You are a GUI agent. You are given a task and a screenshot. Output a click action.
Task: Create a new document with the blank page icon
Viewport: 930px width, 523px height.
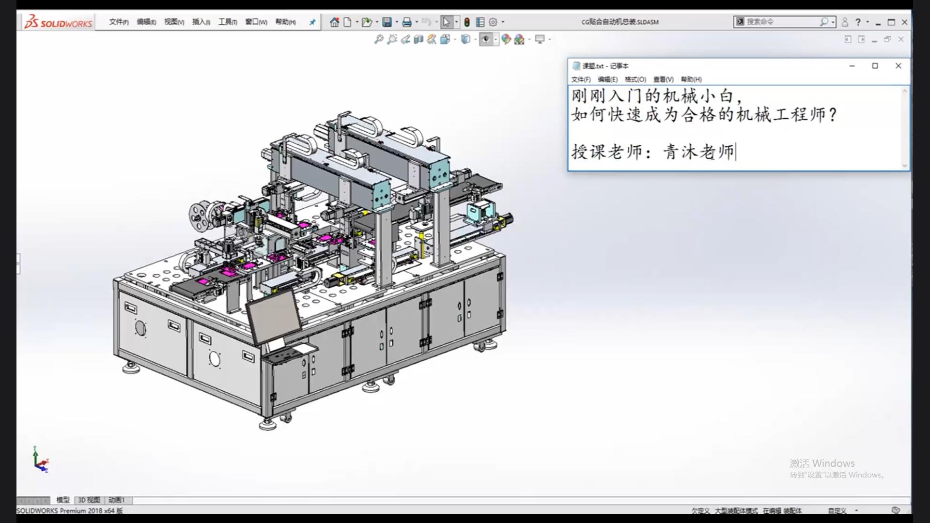[x=348, y=22]
